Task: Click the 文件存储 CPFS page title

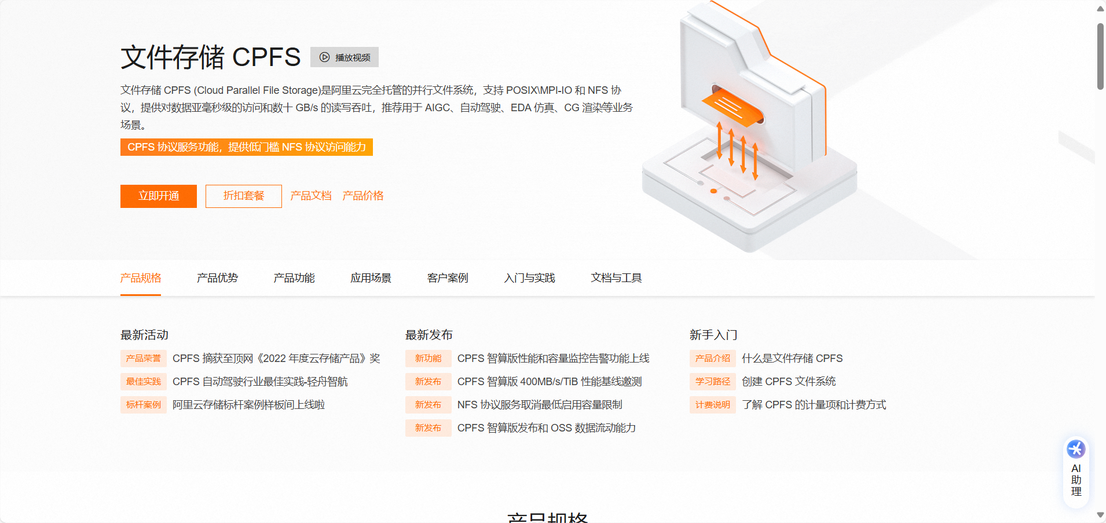Action: [211, 57]
